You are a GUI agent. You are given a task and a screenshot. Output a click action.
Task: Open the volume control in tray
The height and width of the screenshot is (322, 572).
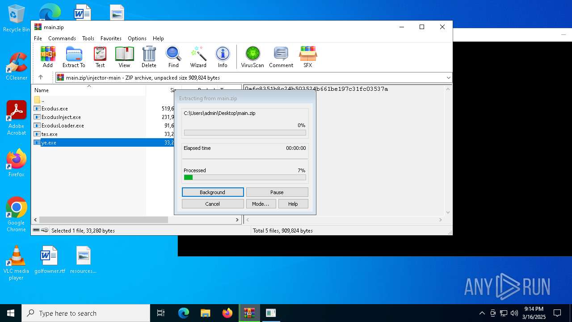[514, 313]
